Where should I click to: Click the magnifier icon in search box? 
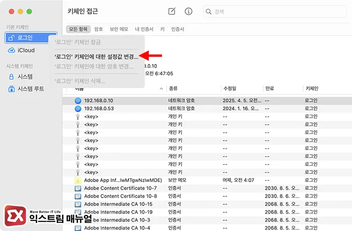click(208, 11)
